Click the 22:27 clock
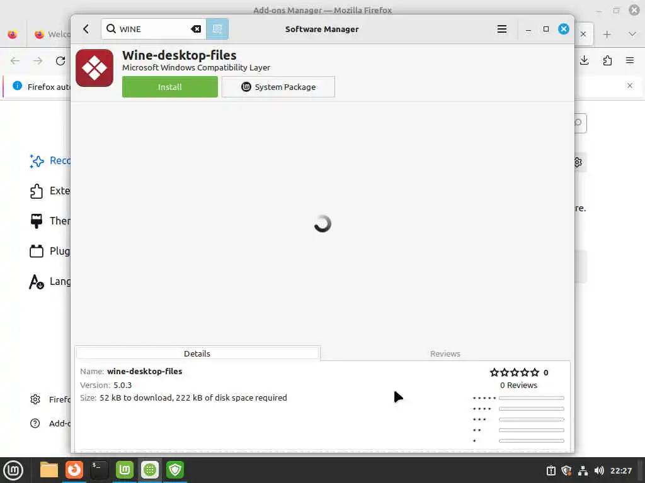The width and height of the screenshot is (645, 483). pyautogui.click(x=620, y=470)
